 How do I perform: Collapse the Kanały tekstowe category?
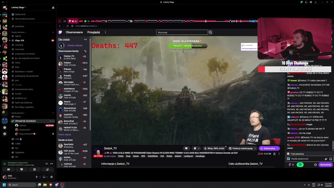(x=18, y=32)
